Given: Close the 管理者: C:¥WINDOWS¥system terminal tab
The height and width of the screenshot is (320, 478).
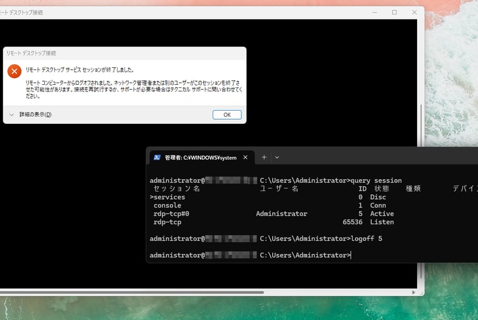Looking at the screenshot, I should click(245, 157).
